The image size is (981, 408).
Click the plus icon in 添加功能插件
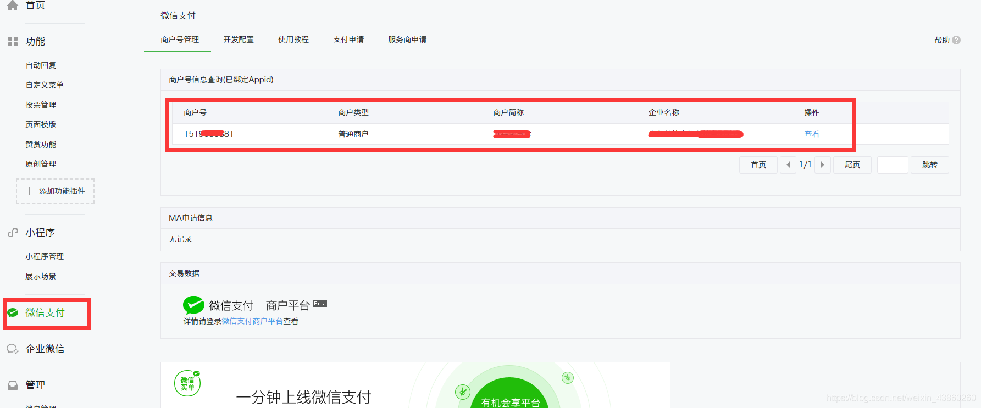click(30, 191)
